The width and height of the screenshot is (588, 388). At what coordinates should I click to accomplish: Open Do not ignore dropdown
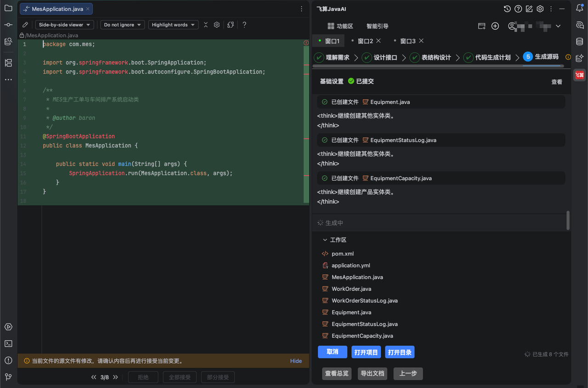point(123,25)
